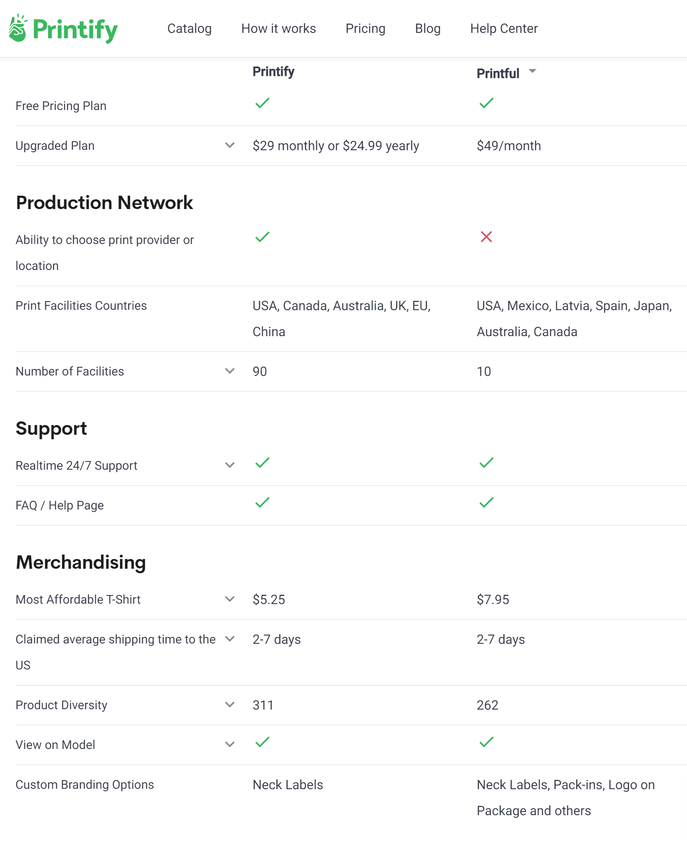687x859 pixels.
Task: Expand Realtime 24/7 Support details
Action: [x=230, y=465]
